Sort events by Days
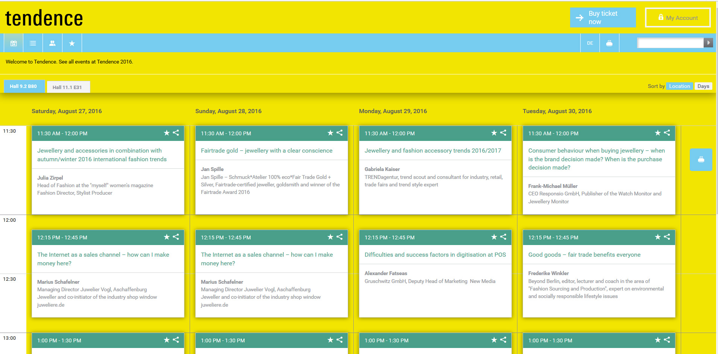The image size is (718, 354). point(703,86)
